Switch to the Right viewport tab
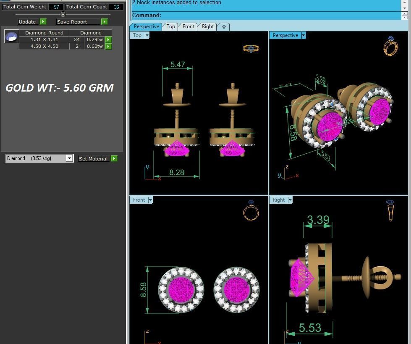Screen dimensions: 411x344 click(x=207, y=26)
